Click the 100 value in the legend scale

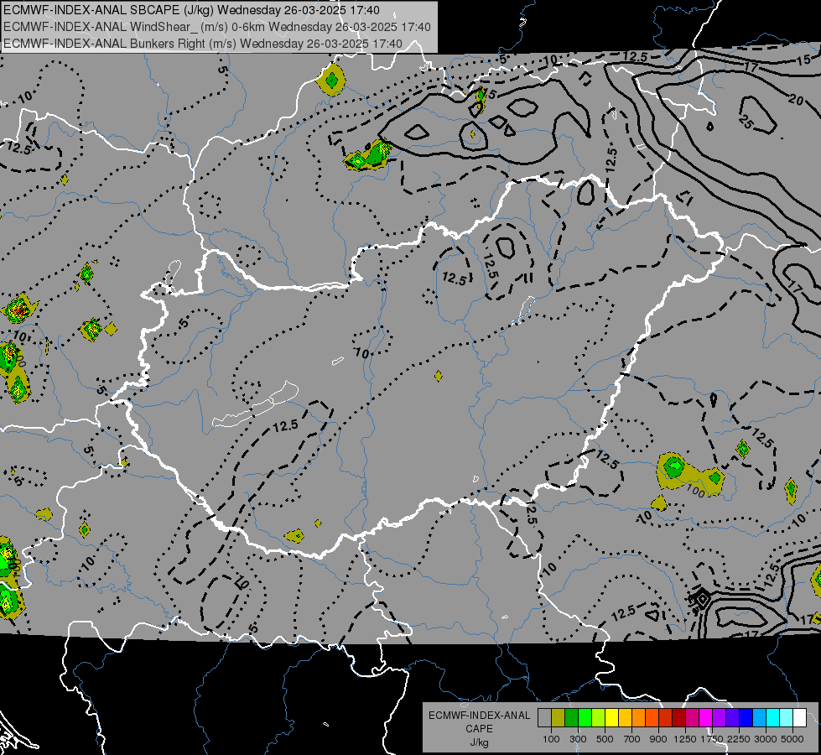point(551,739)
